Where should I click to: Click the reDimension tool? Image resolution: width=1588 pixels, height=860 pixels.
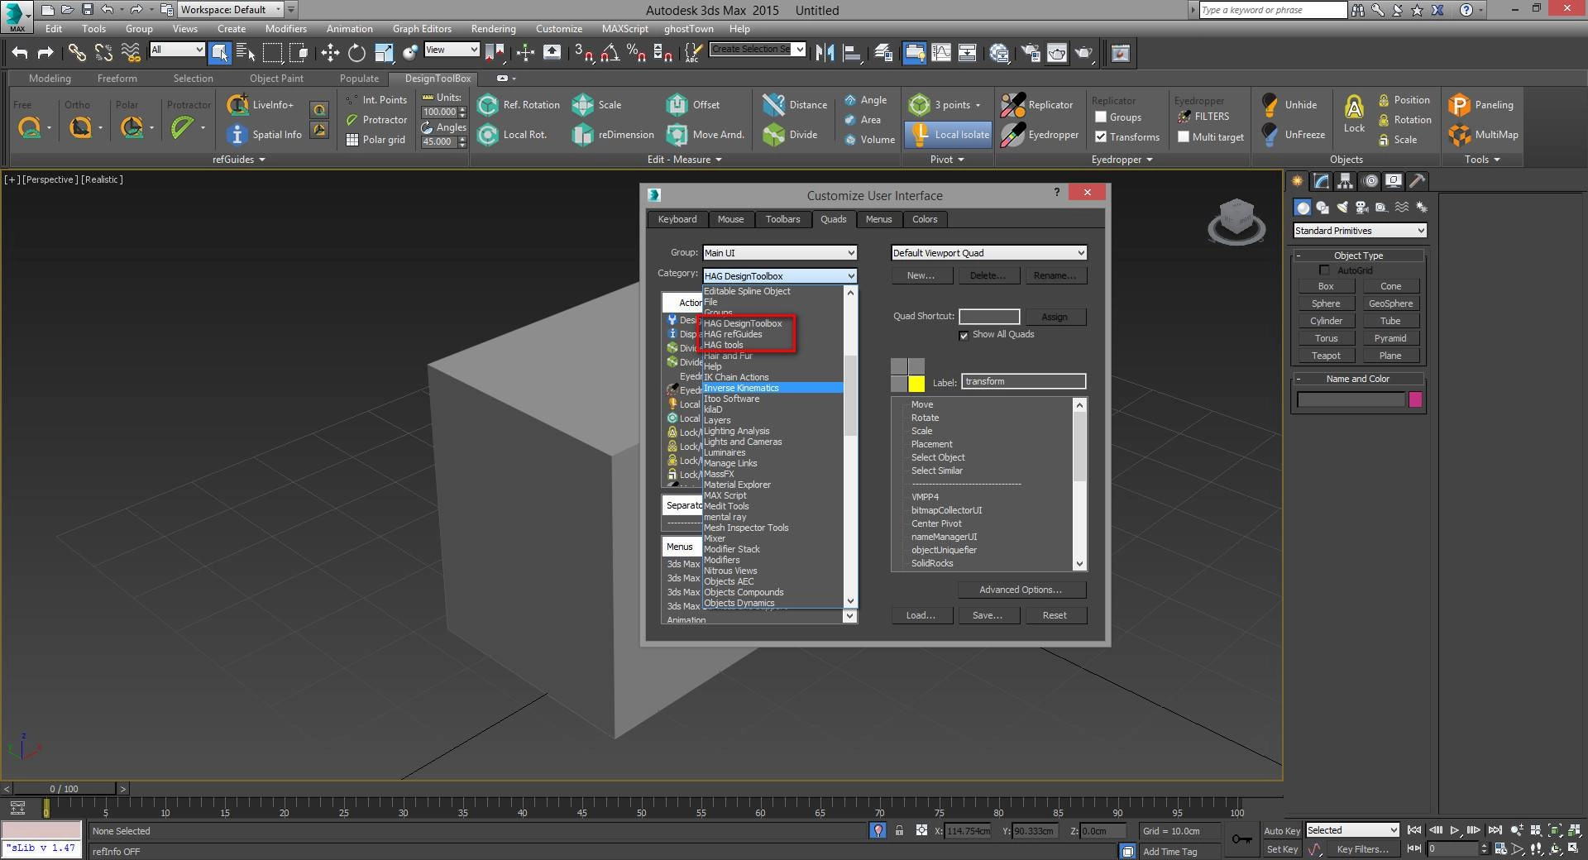(613, 134)
